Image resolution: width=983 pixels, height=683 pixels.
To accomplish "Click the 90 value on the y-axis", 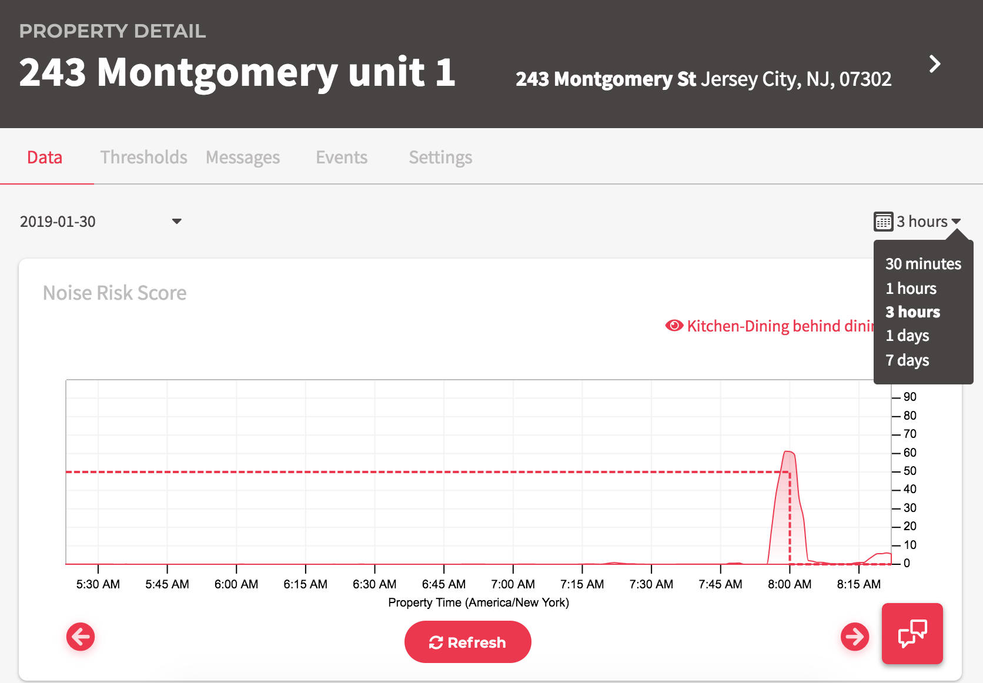I will click(x=910, y=397).
